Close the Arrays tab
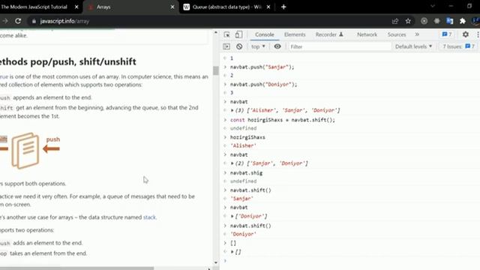 click(172, 7)
